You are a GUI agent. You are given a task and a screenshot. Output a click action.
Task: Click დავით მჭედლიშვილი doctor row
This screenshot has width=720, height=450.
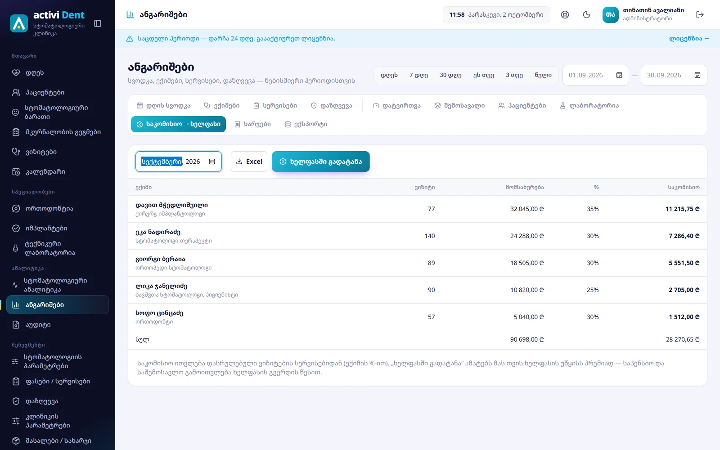coord(418,209)
